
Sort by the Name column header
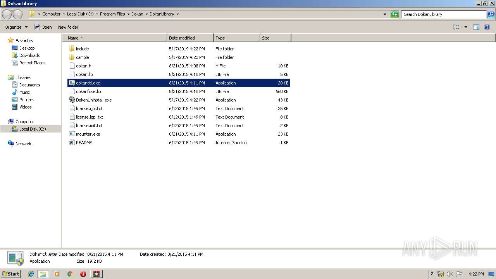115,38
